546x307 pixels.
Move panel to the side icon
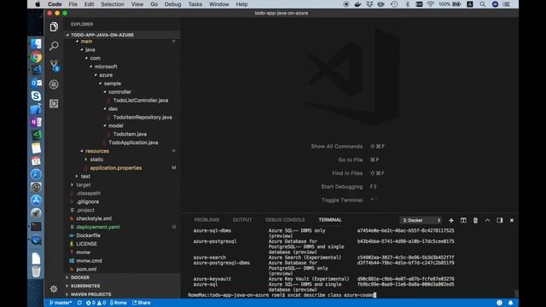point(500,220)
